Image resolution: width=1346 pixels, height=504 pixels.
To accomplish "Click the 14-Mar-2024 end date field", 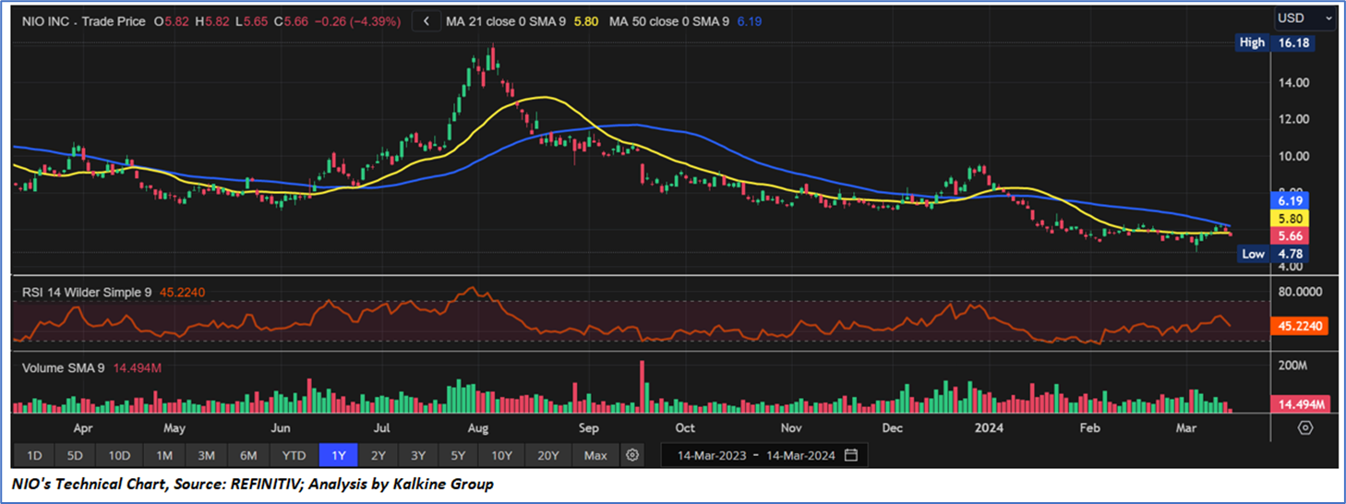I will 801,455.
